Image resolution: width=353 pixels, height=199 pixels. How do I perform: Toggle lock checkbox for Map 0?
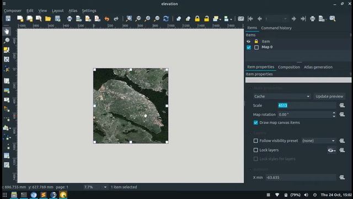(256, 48)
